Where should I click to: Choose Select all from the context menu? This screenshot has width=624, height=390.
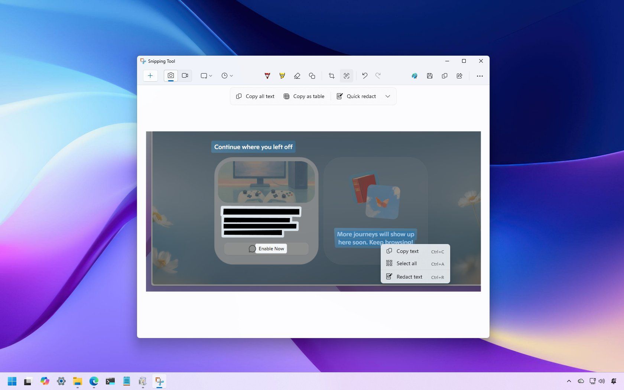[407, 263]
